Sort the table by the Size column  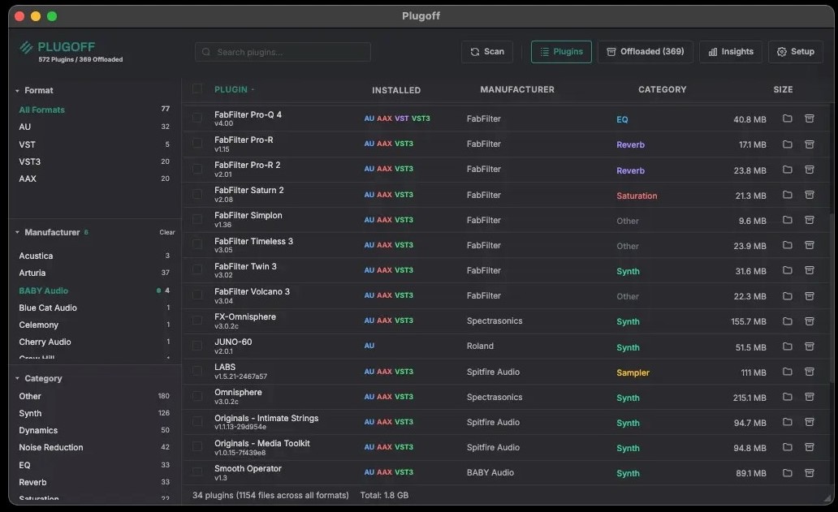click(x=782, y=90)
